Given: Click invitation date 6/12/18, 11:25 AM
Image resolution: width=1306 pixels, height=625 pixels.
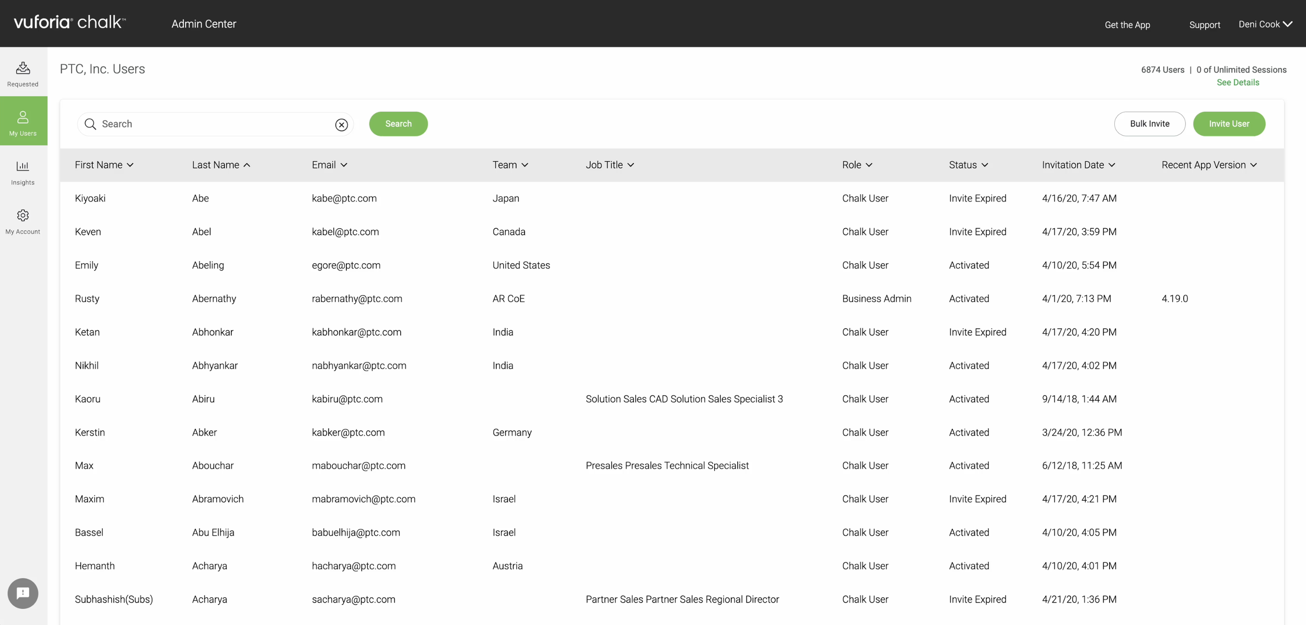Looking at the screenshot, I should [x=1082, y=465].
